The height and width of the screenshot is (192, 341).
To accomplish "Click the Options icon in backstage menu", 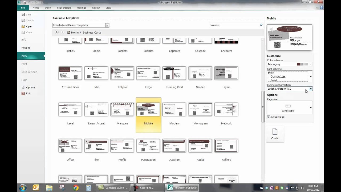I will [23, 87].
